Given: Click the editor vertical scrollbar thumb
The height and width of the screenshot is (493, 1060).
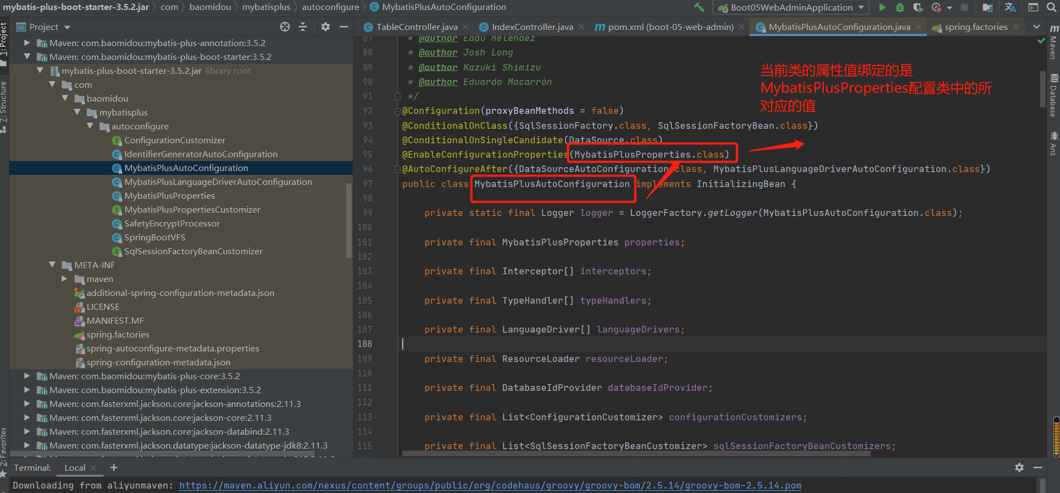Looking at the screenshot, I should (1043, 89).
